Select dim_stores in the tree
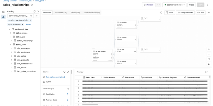Image resolution: width=213 pixels, height=106 pixels. pyautogui.click(x=22, y=67)
